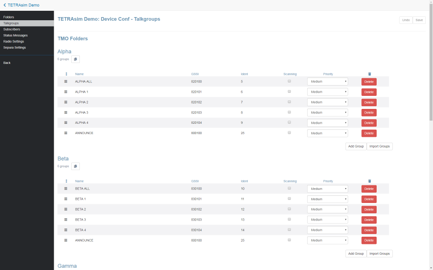Screen dimensions: 433x270
Task: Change priority of ALPHA ALL group
Action: click(x=327, y=81)
